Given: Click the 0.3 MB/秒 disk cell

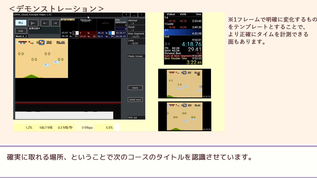Looking at the screenshot, I should tap(64, 128).
